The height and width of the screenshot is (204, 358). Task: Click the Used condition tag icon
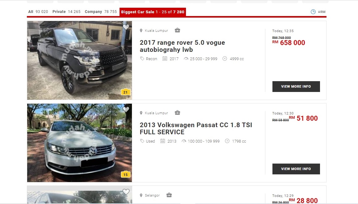tap(142, 141)
